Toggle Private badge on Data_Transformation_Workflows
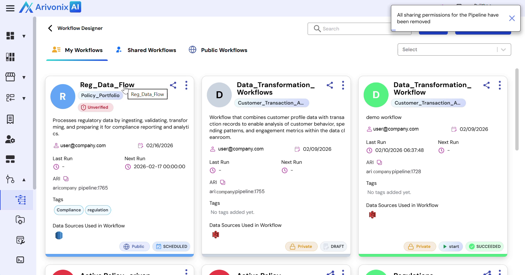The height and width of the screenshot is (275, 525). click(301, 247)
